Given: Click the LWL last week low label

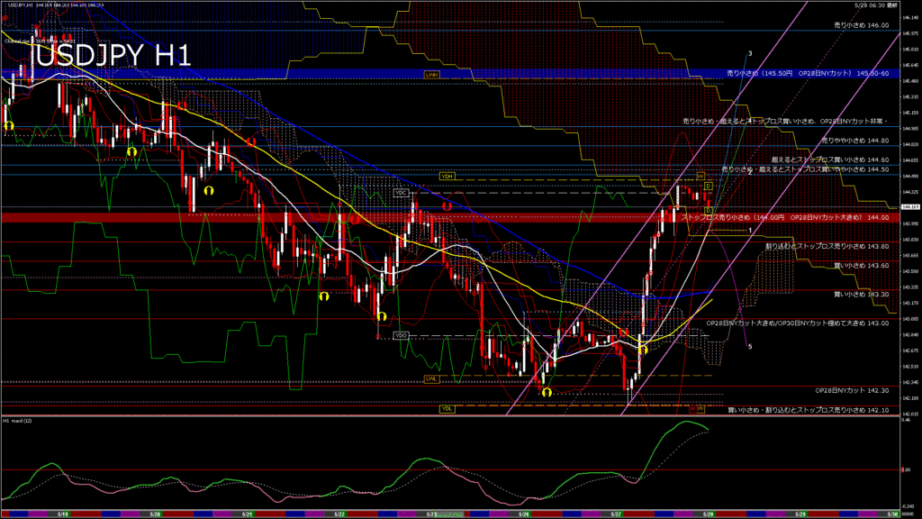Looking at the screenshot, I should (x=431, y=379).
